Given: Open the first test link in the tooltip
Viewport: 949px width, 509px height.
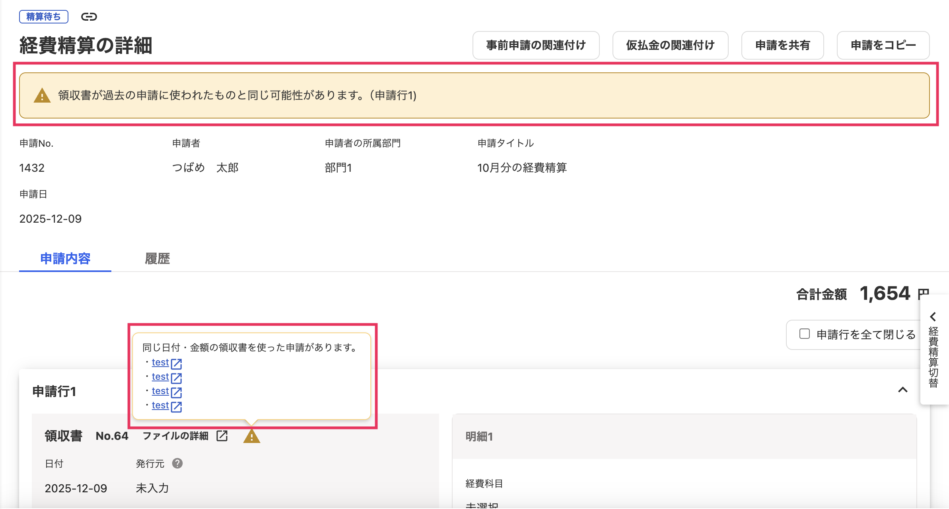Looking at the screenshot, I should coord(160,362).
